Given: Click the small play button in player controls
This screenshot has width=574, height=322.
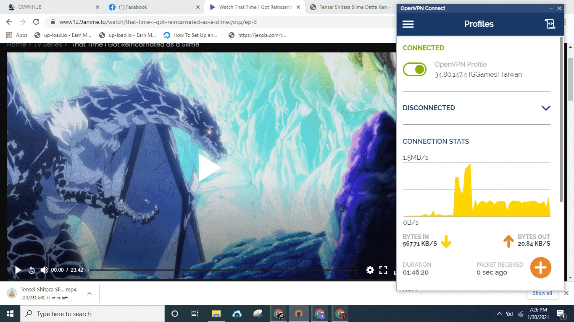Looking at the screenshot, I should coord(18,270).
